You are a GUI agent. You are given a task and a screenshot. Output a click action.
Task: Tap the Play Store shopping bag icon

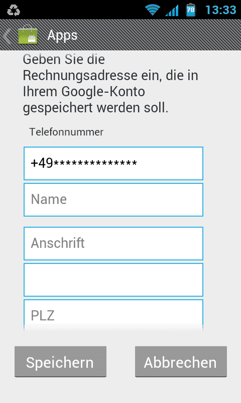click(x=28, y=35)
